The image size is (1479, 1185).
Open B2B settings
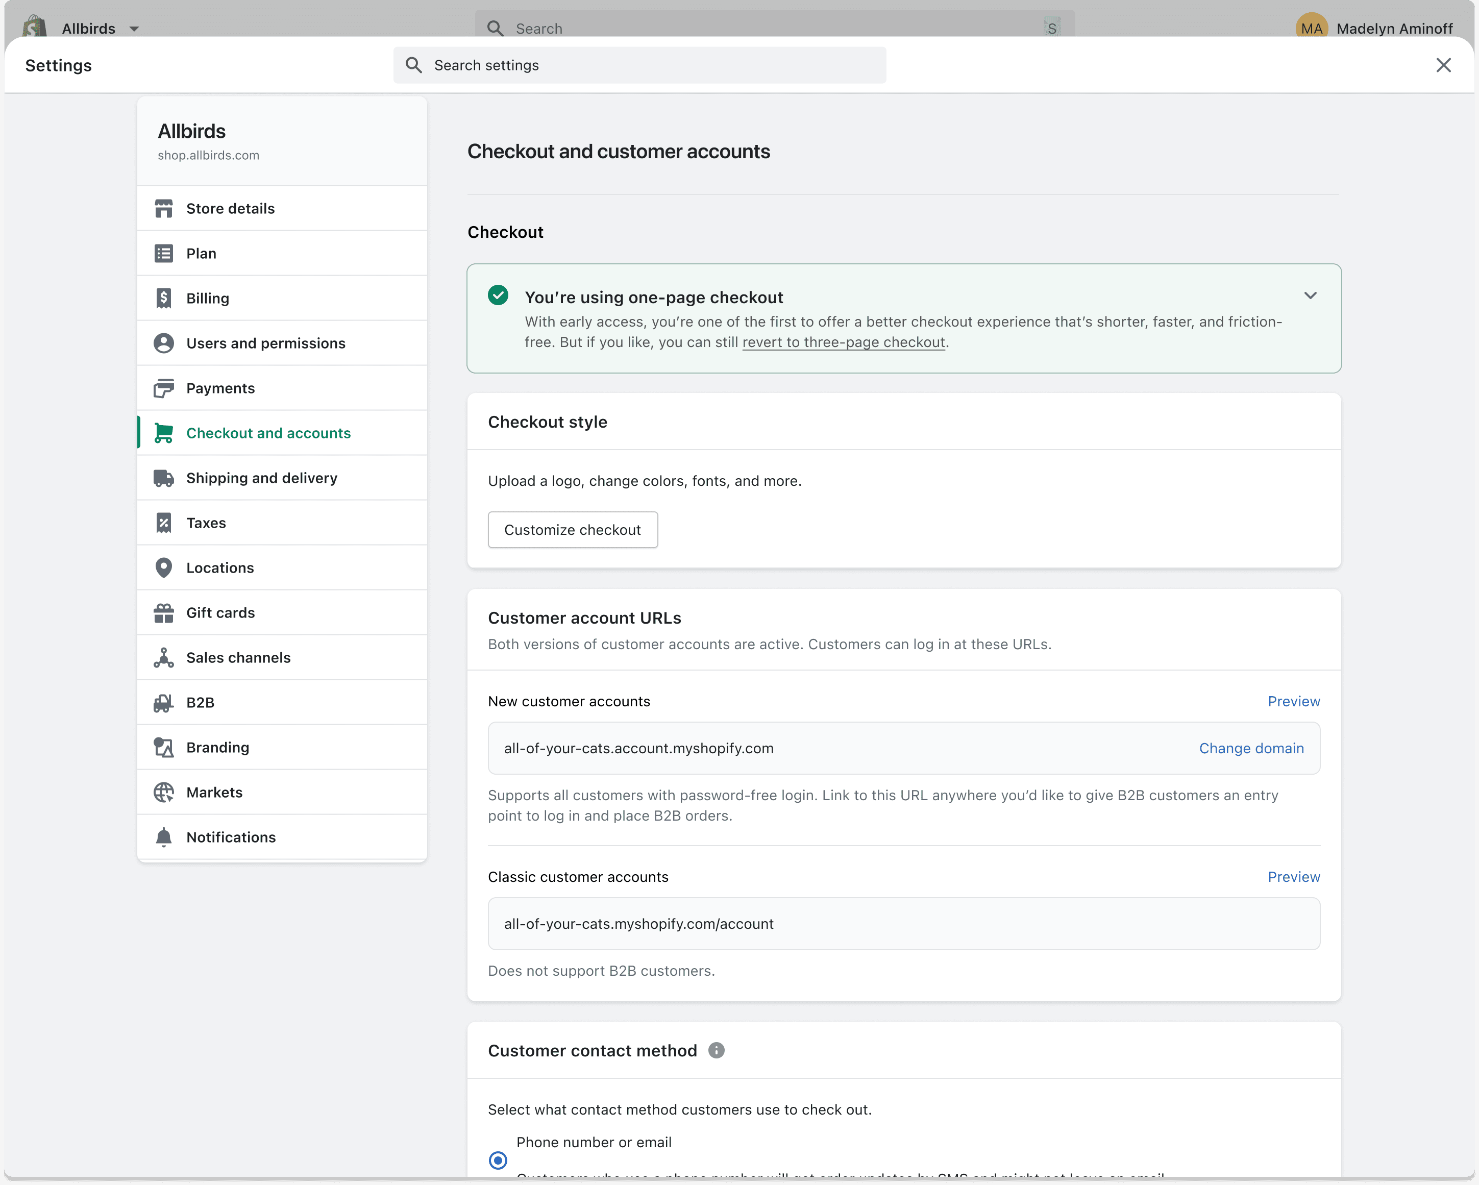point(282,703)
